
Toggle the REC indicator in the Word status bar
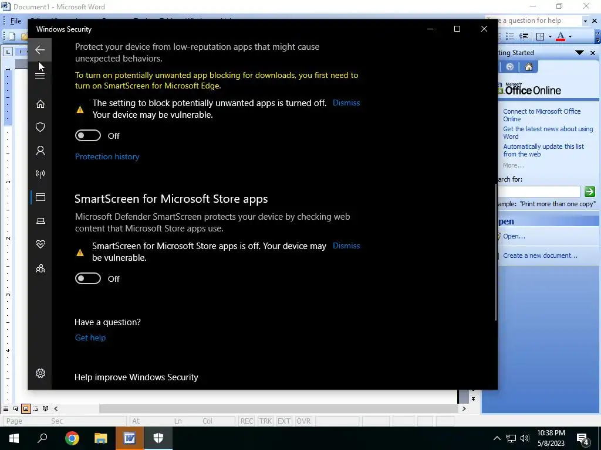coord(247,421)
